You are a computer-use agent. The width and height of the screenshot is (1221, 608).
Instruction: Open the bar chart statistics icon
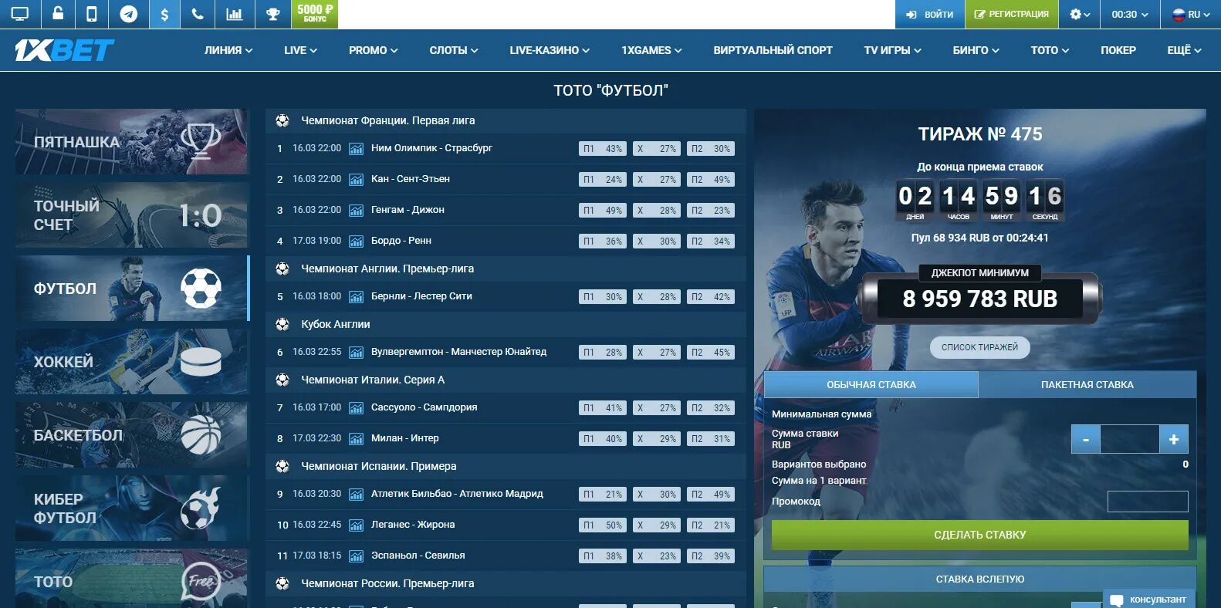click(x=234, y=14)
